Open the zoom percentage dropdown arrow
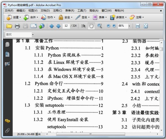166x139 pixels. point(129,26)
